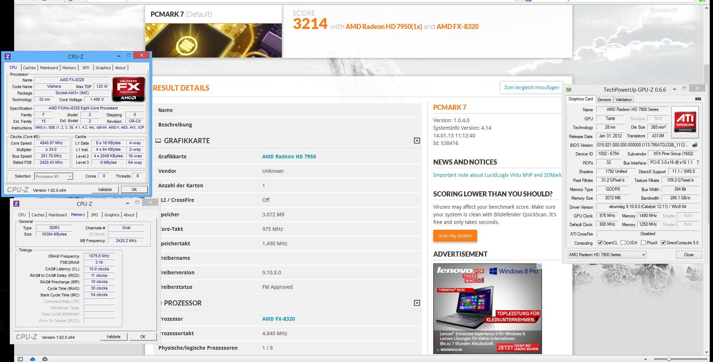Screen dimensions: 713x362
Task: Click the BIOS save chip icon in GPU-Z
Action: 695,145
